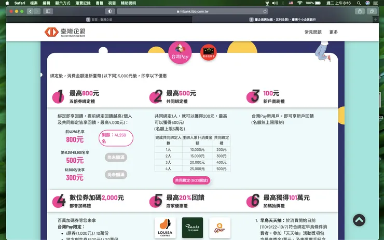
Task: Open the 視窗 menu
Action: [112, 3]
